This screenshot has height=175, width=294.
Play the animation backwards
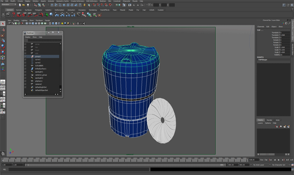[275, 160]
